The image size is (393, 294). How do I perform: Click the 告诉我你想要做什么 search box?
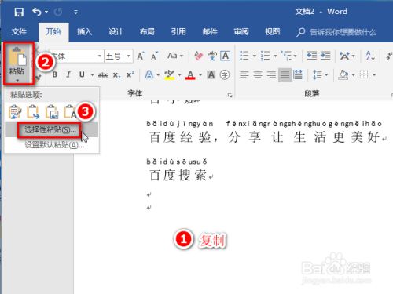coord(336,32)
